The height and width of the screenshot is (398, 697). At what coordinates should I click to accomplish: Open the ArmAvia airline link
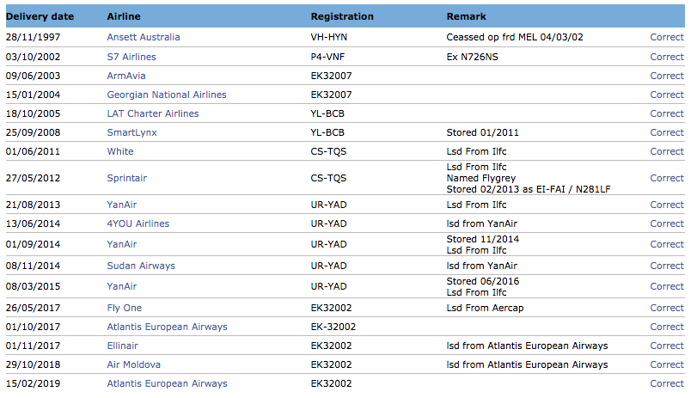click(126, 76)
